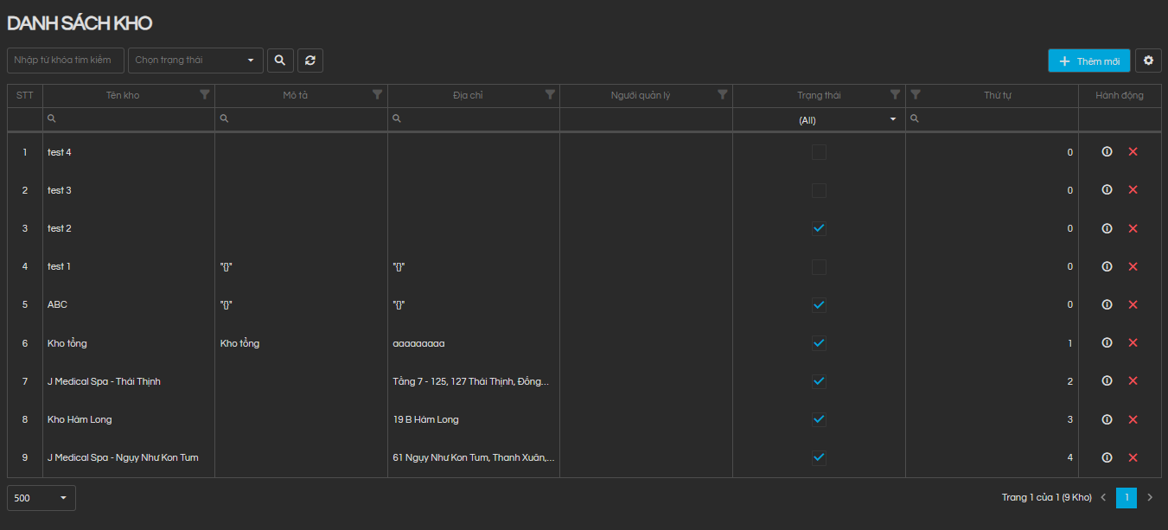This screenshot has height=530, width=1168.
Task: Click the search magnifier button
Action: (279, 61)
